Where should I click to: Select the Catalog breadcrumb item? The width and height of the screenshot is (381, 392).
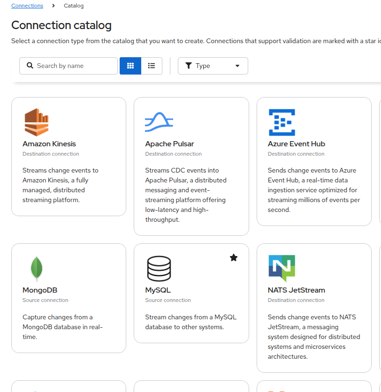click(x=74, y=6)
